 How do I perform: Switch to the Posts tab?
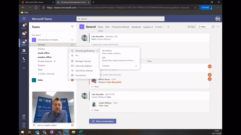tap(101, 27)
